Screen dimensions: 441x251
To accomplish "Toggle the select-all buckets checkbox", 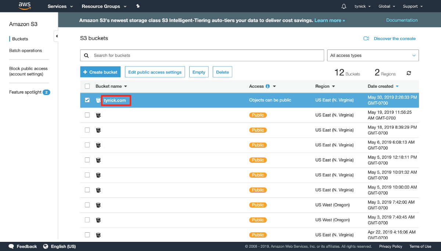I will (87, 86).
